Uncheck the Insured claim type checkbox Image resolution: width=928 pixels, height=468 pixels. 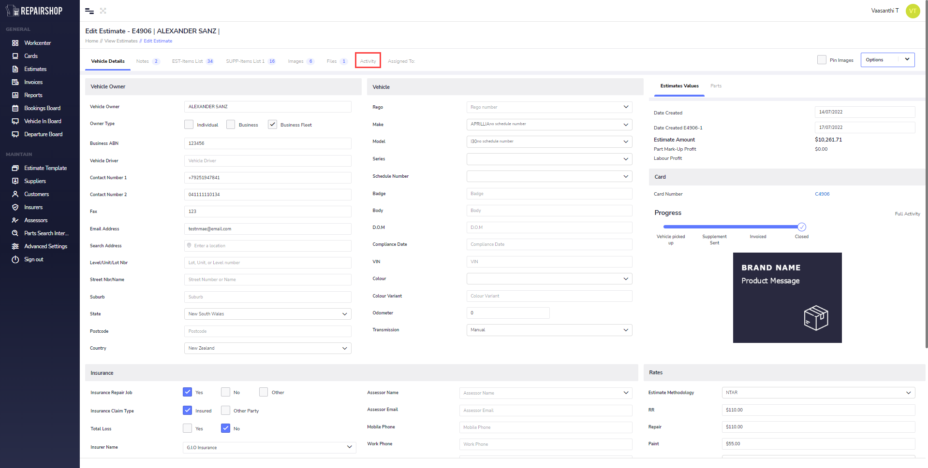click(x=188, y=411)
